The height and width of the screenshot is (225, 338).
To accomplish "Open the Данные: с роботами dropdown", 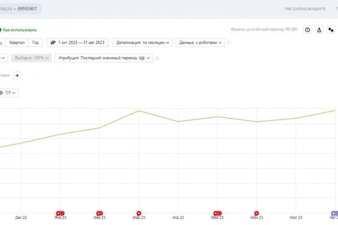I will (x=200, y=43).
